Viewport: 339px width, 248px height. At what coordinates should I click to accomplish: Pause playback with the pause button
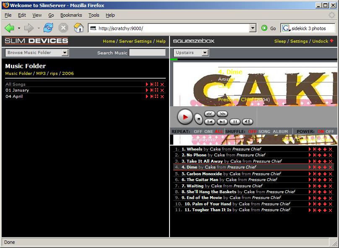coord(235,122)
